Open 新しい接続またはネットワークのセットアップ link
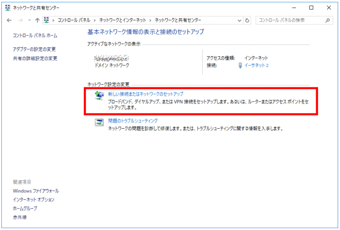Image resolution: width=340 pixels, height=230 pixels. pos(145,94)
